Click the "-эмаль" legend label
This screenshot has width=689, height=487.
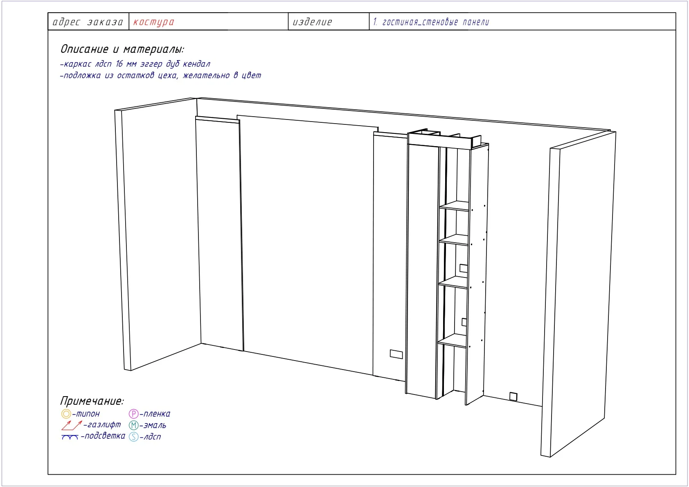[153, 425]
